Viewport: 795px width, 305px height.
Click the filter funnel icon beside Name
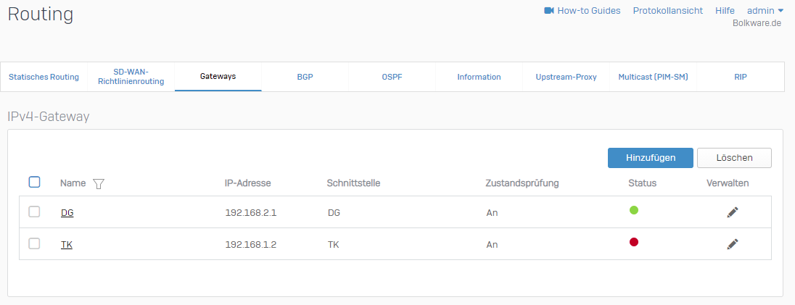pyautogui.click(x=99, y=184)
